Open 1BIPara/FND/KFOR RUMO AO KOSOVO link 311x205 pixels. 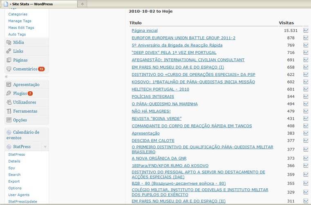point(170,165)
